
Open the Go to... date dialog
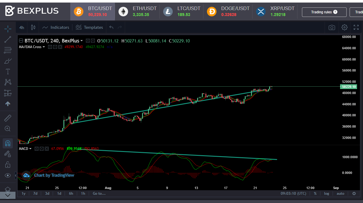[99, 194]
